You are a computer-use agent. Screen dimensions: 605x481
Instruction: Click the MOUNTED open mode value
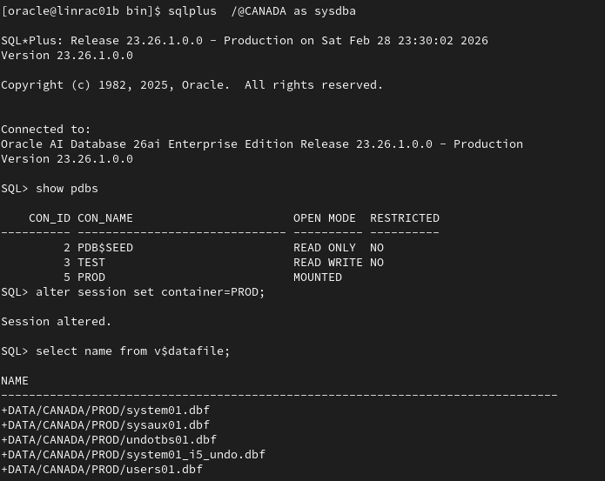317,277
